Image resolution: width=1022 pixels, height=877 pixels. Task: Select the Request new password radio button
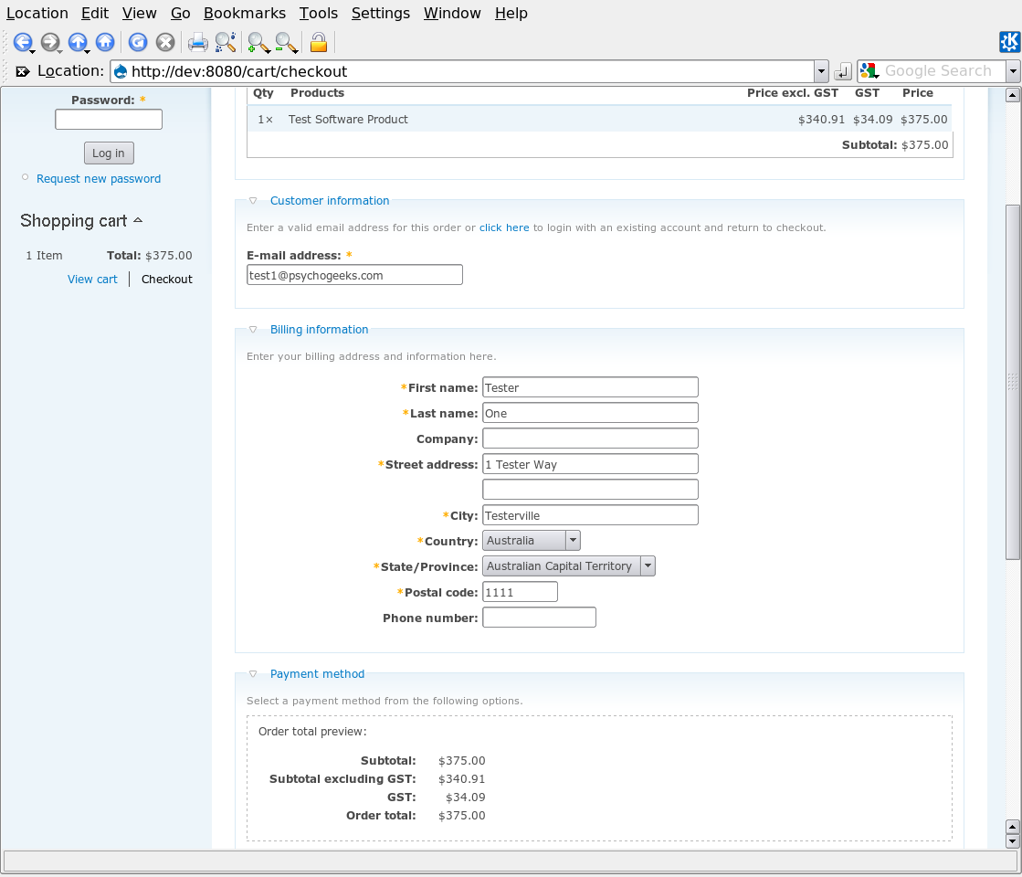coord(26,178)
